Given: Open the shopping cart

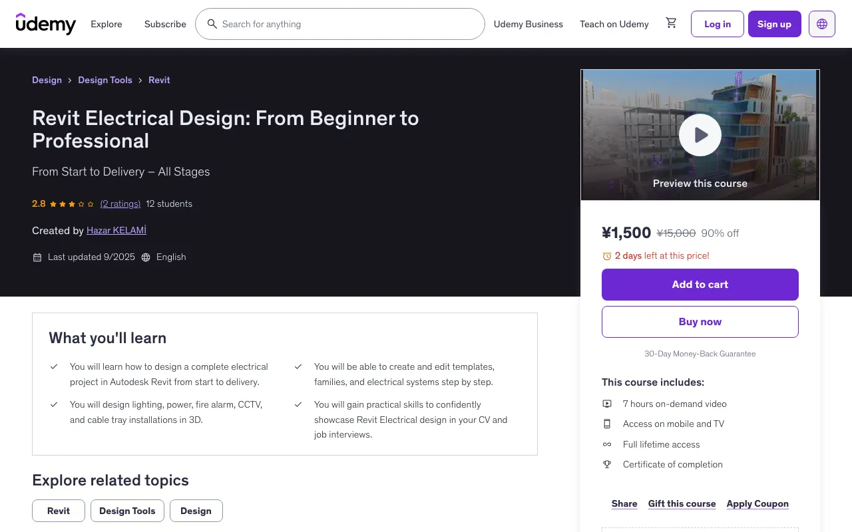Looking at the screenshot, I should click(x=671, y=23).
